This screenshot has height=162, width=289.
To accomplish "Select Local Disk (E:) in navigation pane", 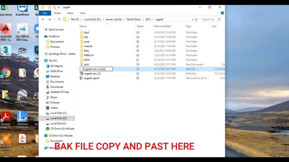I will 58,123.
